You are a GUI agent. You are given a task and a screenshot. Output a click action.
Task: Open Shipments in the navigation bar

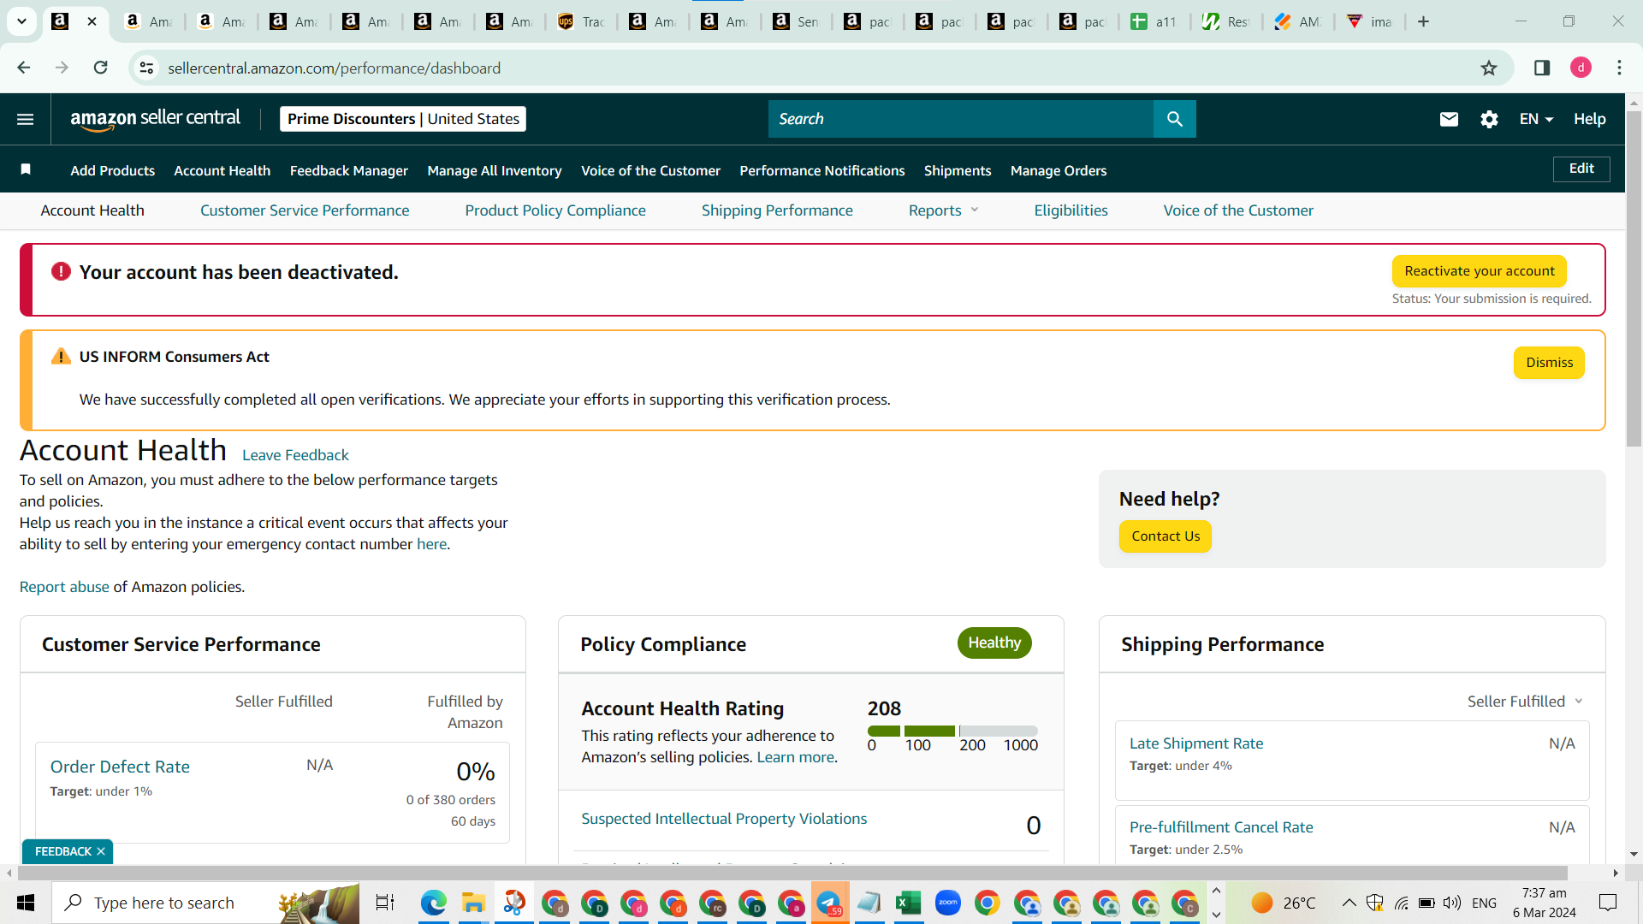pyautogui.click(x=958, y=170)
